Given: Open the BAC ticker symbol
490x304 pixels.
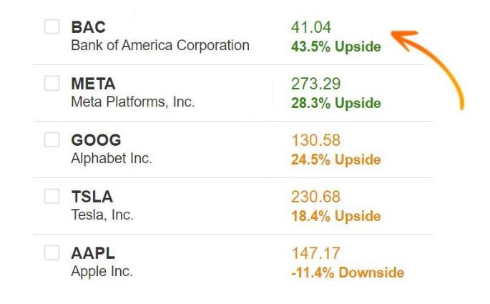Looking at the screenshot, I should (x=89, y=27).
